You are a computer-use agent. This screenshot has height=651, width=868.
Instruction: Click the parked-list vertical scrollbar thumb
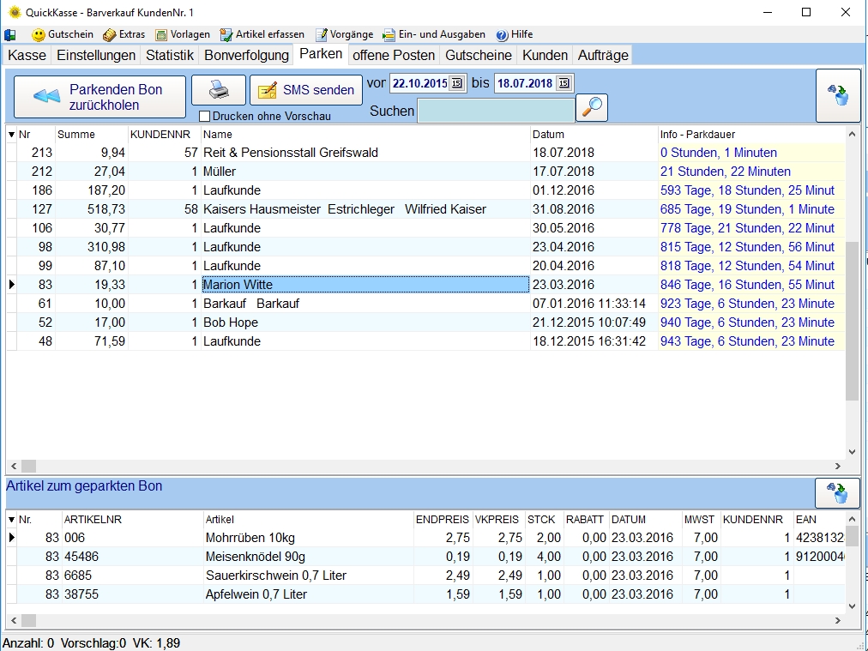(x=852, y=321)
